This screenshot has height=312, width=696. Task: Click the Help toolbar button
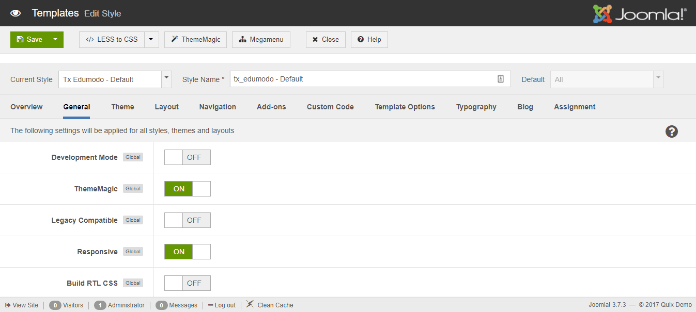[x=369, y=40]
